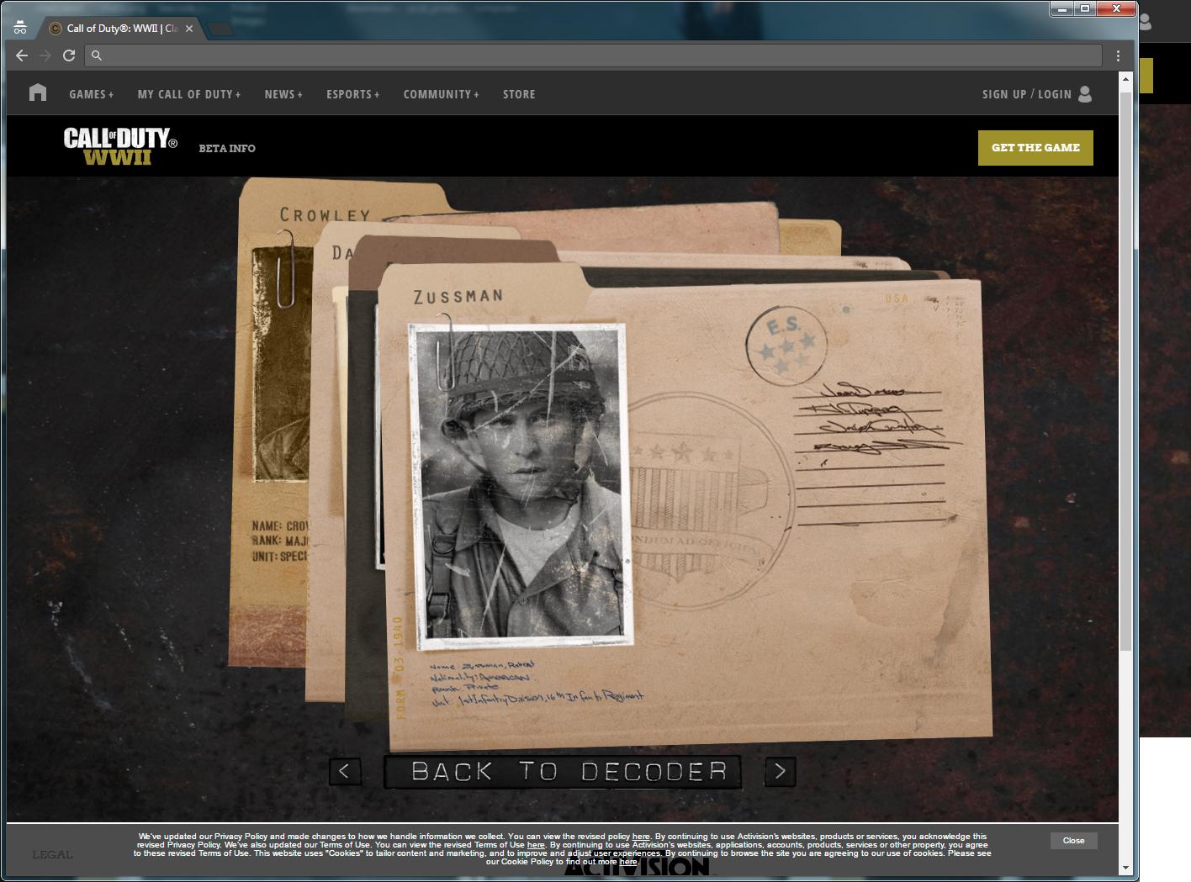The height and width of the screenshot is (882, 1191).
Task: Expand the My Call of Duty menu
Action: (189, 94)
